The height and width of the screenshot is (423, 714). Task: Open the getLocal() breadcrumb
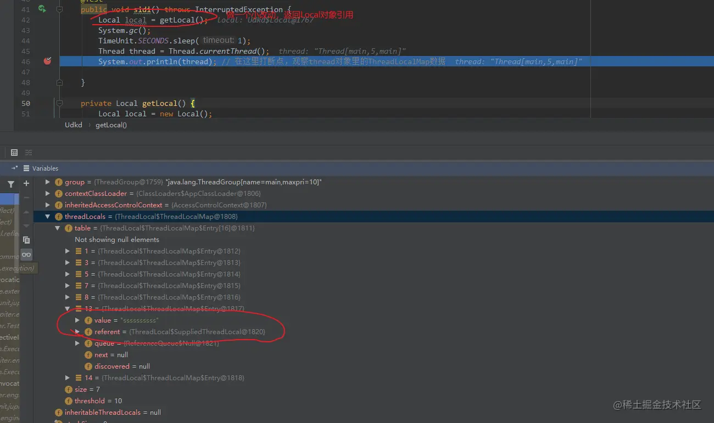pos(111,125)
